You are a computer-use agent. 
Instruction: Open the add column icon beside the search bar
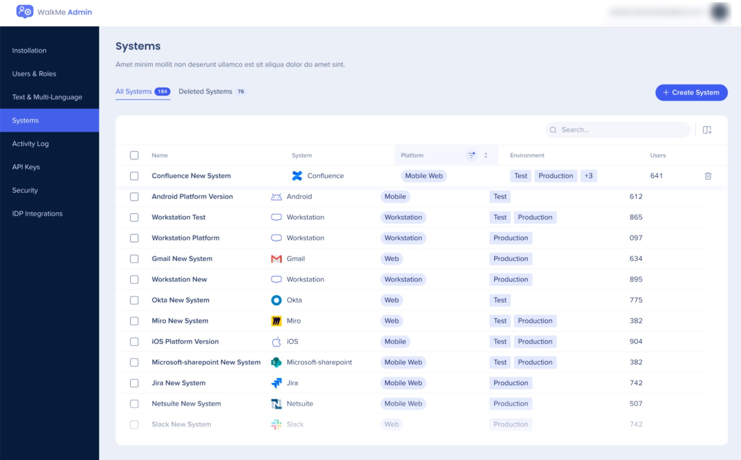(707, 130)
